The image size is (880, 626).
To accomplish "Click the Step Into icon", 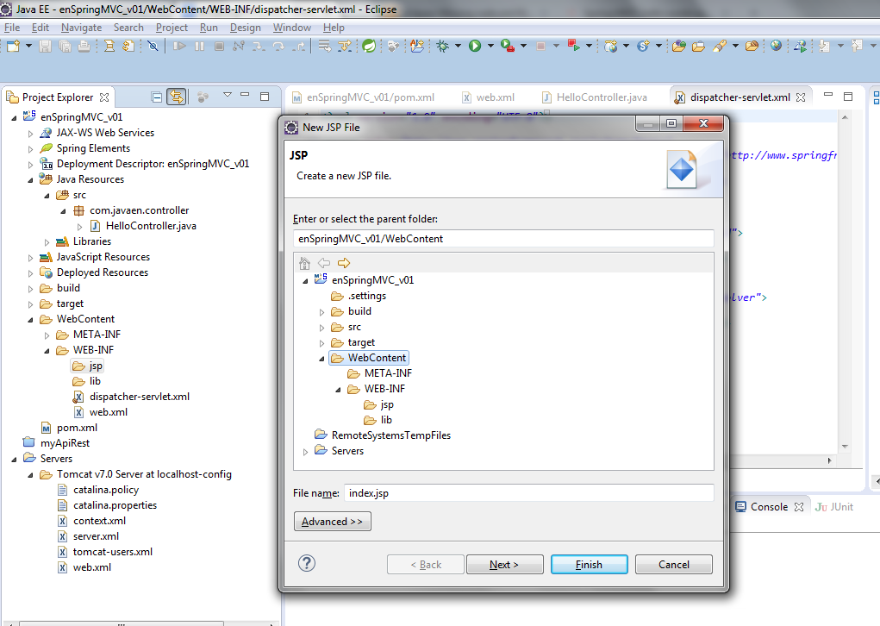I will [259, 46].
